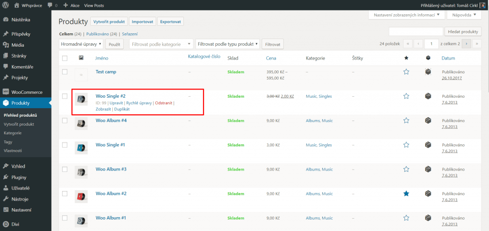489x231 pixels.
Task: Toggle featured star for Woo Album #1
Action: pyautogui.click(x=406, y=218)
